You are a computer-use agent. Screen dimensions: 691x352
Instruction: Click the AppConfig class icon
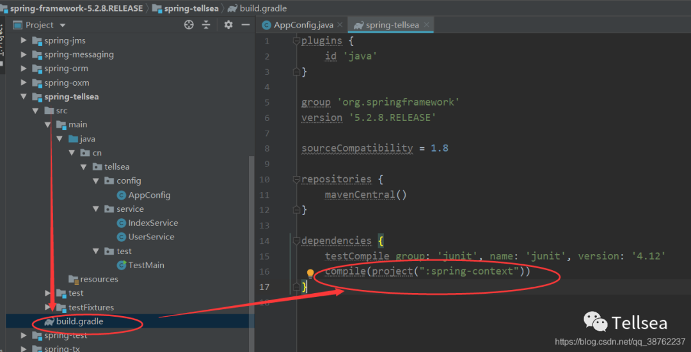(x=122, y=195)
